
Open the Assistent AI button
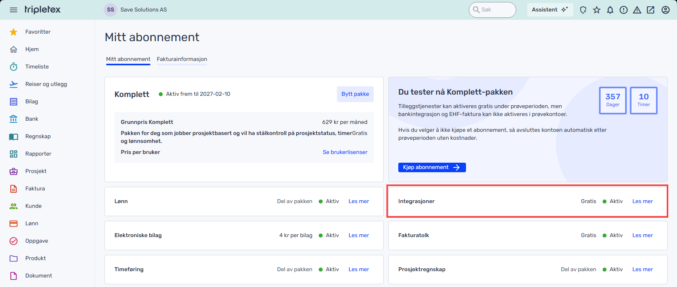tap(550, 10)
